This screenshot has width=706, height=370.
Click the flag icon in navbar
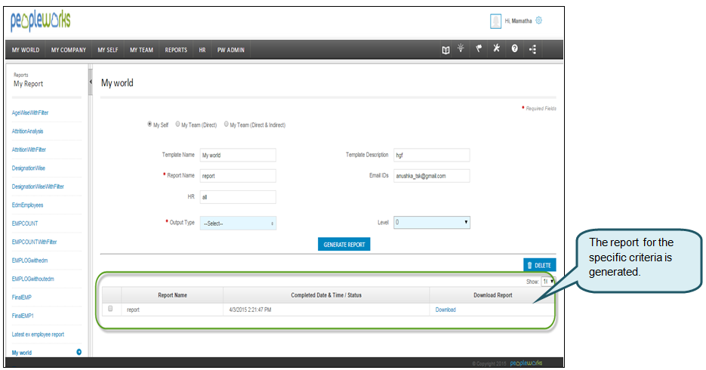click(x=479, y=50)
